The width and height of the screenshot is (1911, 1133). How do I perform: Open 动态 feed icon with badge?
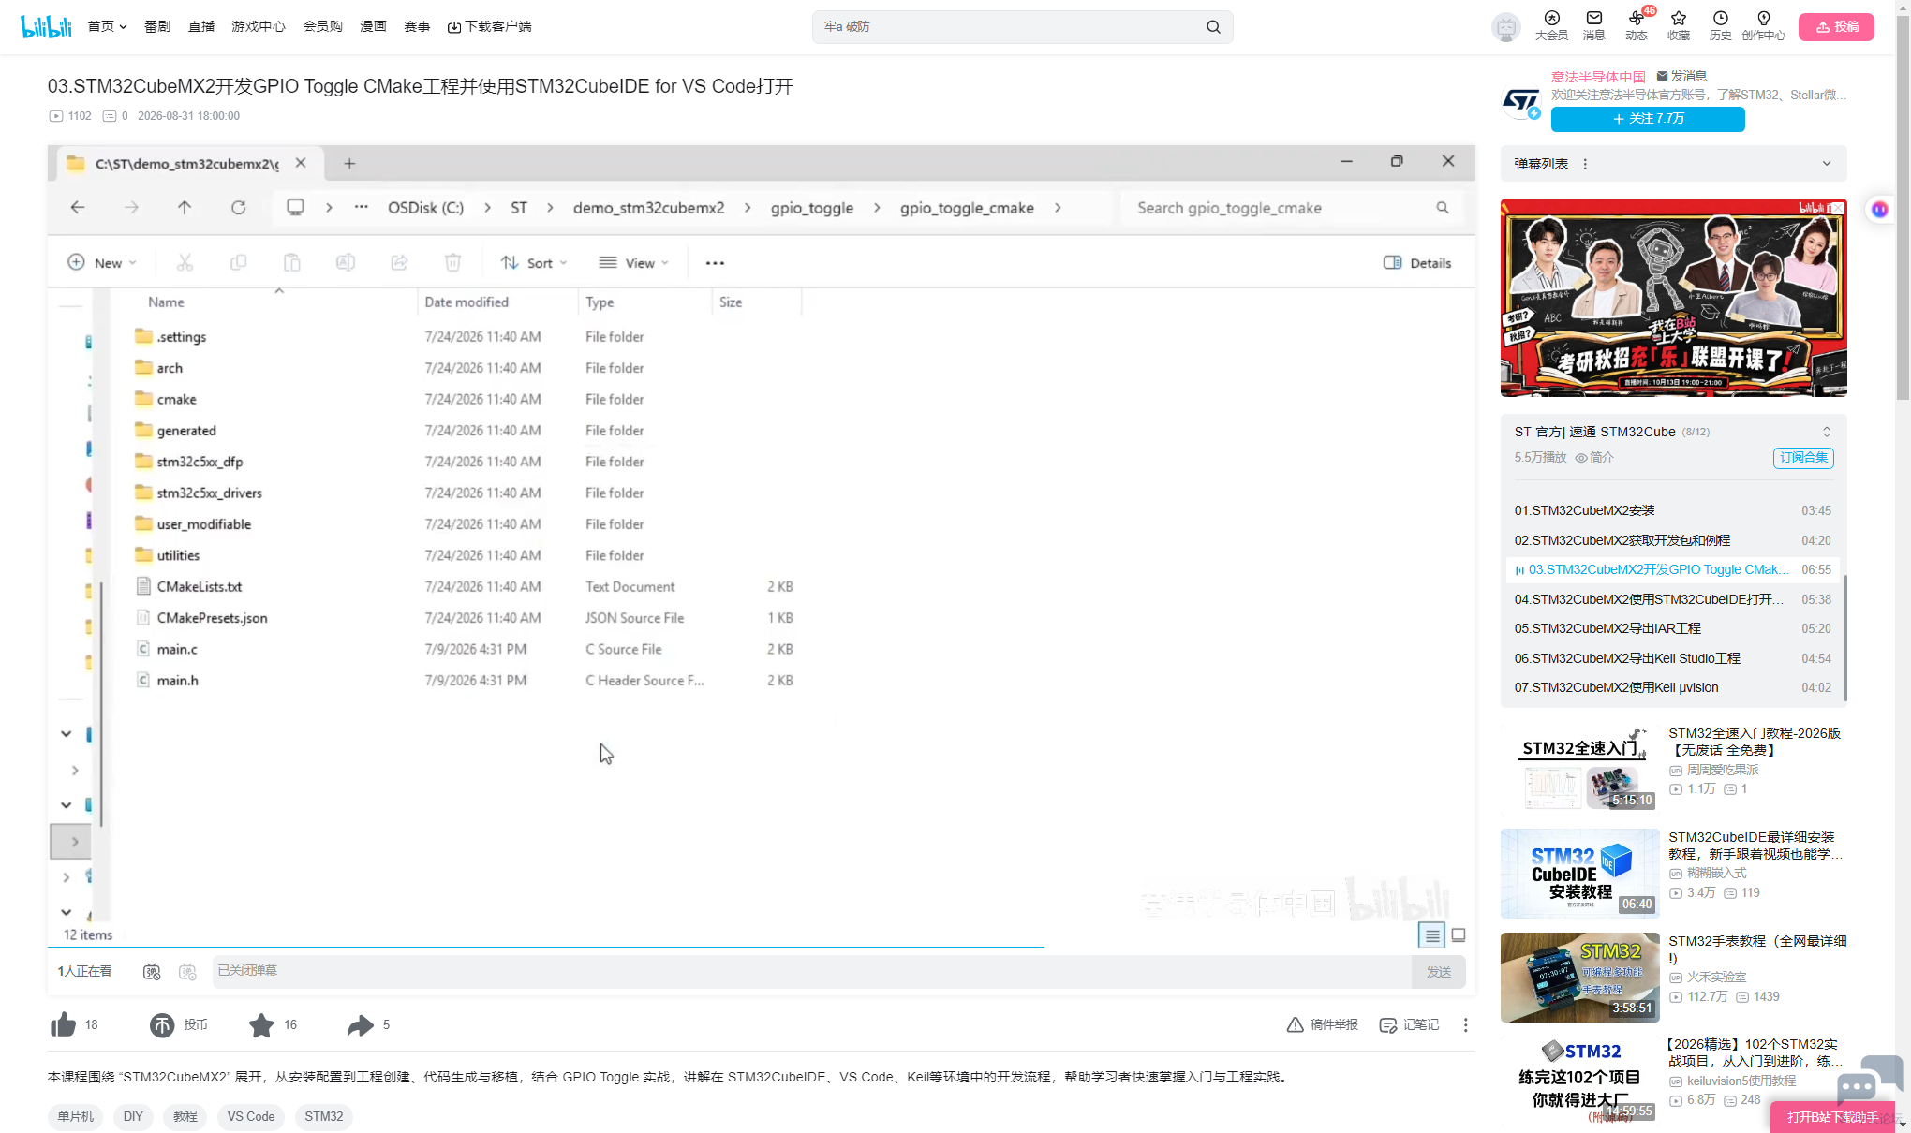click(x=1636, y=25)
